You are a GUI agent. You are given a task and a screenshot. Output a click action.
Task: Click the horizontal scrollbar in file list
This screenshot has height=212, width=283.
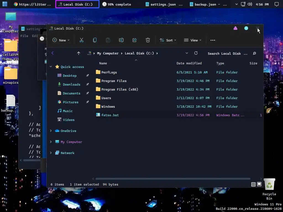click(173, 179)
